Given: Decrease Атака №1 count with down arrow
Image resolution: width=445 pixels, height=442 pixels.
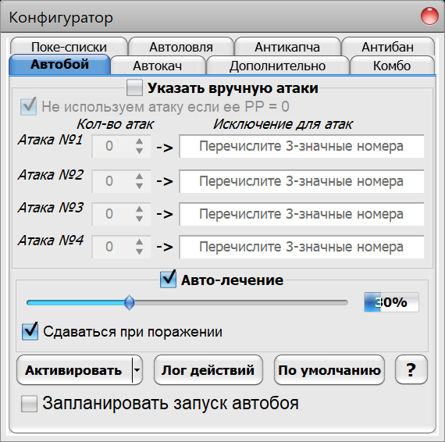Looking at the screenshot, I should coord(139,151).
